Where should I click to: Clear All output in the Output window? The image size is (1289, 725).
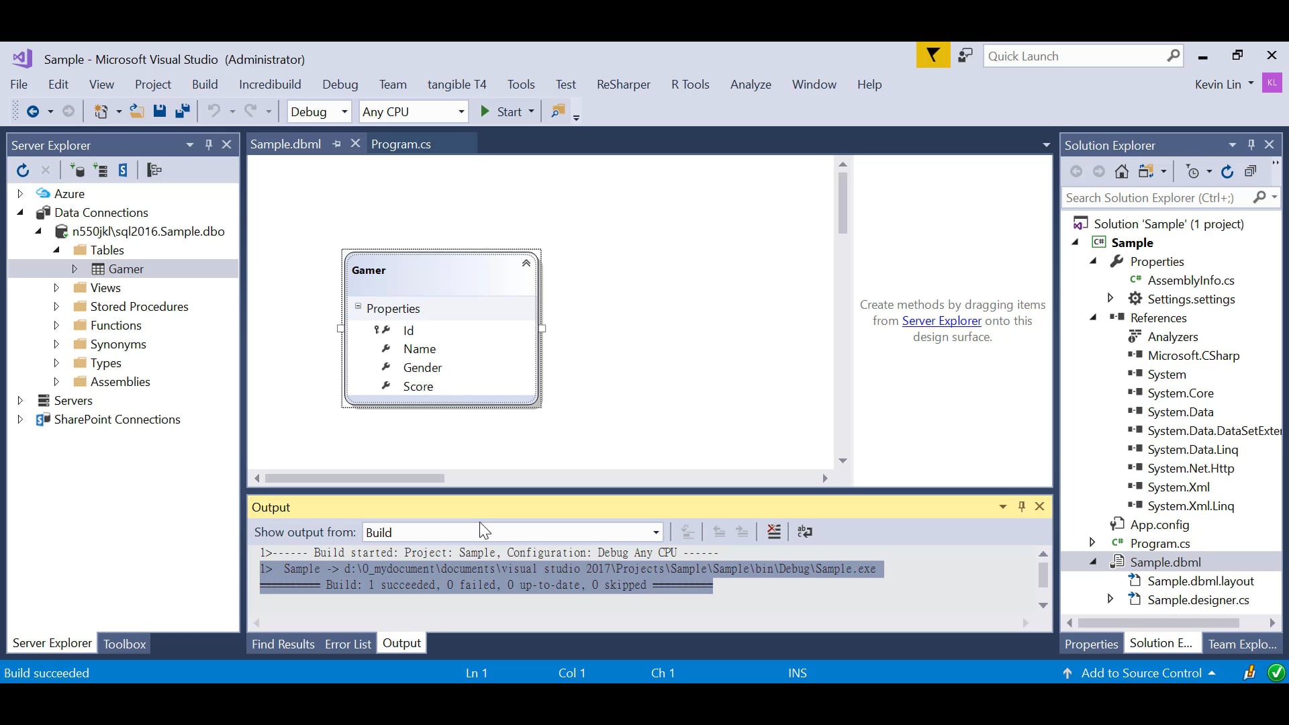[774, 532]
